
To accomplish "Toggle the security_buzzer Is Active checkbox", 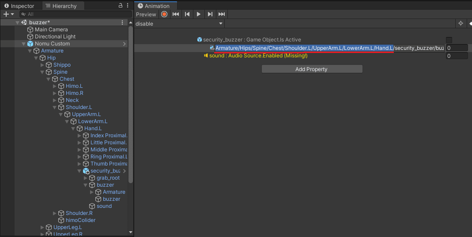I will 449,40.
